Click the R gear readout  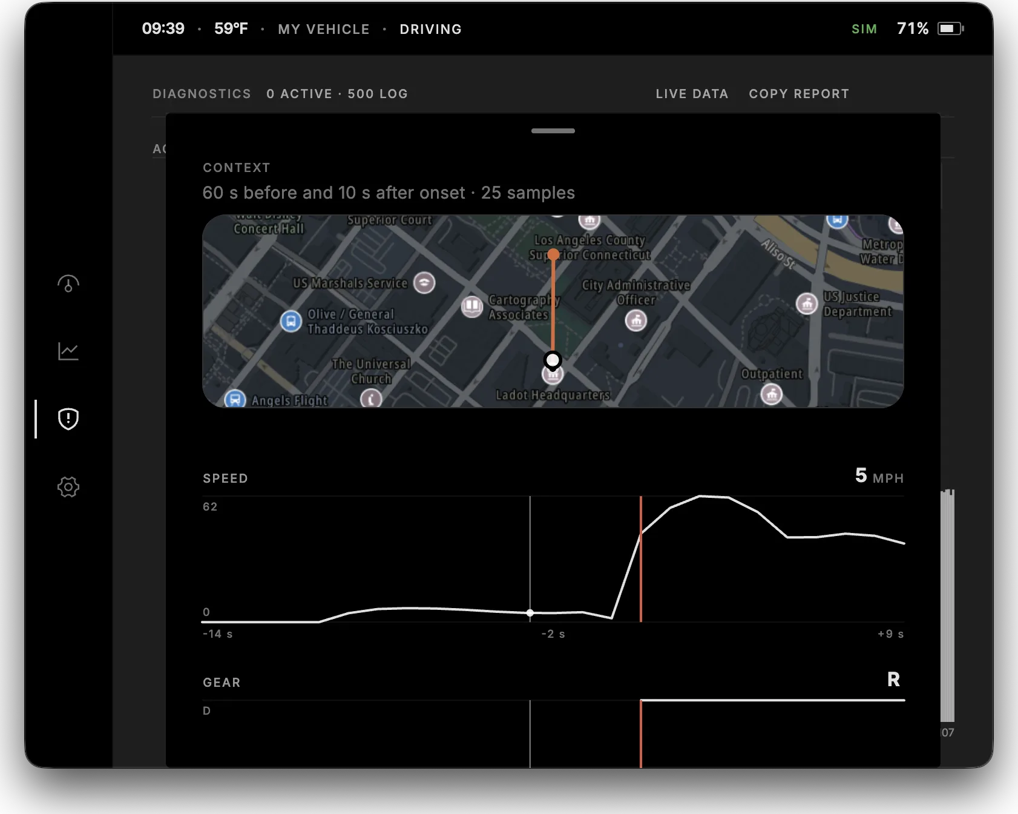(893, 680)
